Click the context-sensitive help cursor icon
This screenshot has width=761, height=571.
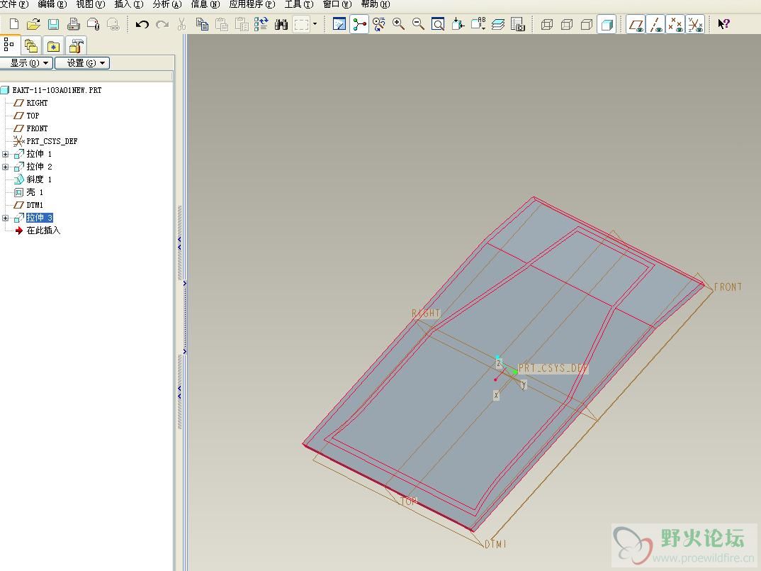click(x=723, y=24)
